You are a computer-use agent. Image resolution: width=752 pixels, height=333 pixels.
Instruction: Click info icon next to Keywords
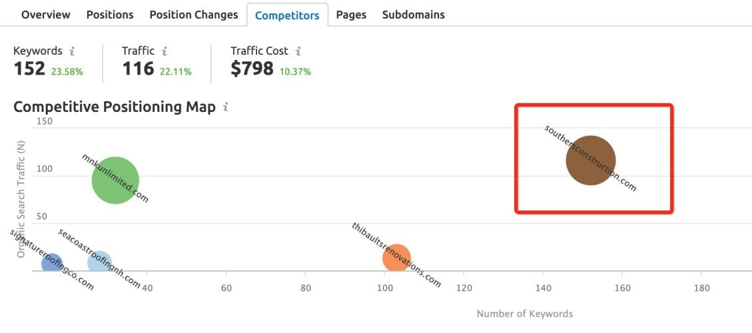point(72,51)
